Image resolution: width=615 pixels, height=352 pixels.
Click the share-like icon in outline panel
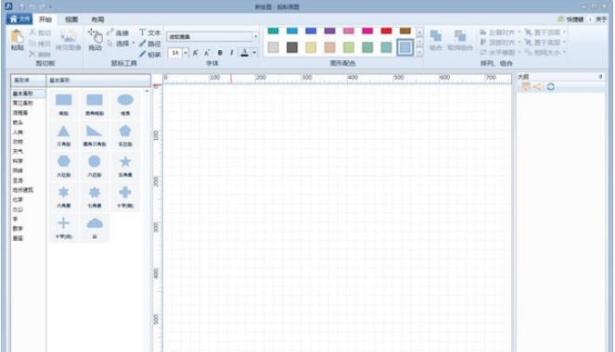(x=537, y=86)
